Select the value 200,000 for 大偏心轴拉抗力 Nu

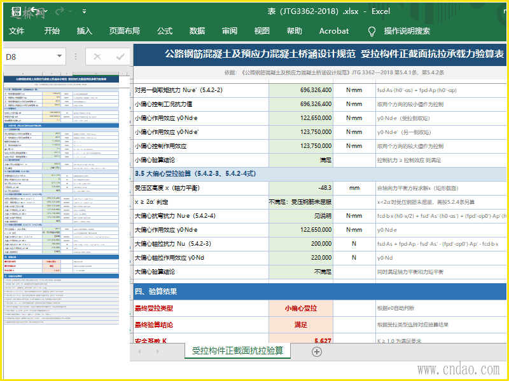click(301, 244)
